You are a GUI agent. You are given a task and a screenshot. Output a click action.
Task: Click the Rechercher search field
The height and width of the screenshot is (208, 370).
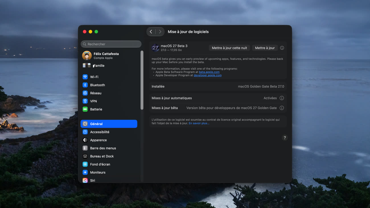(111, 44)
